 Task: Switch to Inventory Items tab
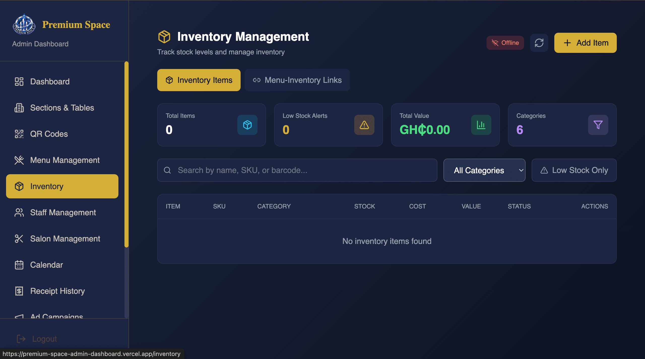(199, 80)
